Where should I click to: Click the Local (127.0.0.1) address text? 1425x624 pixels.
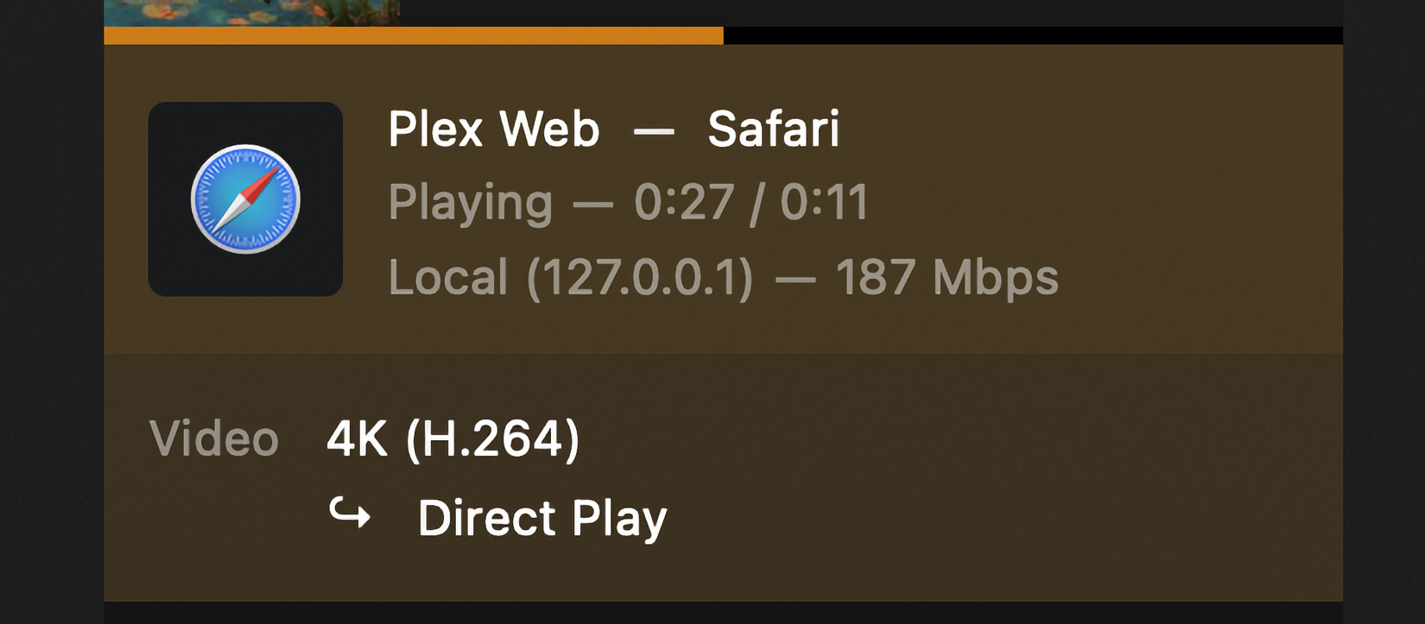pyautogui.click(x=570, y=278)
